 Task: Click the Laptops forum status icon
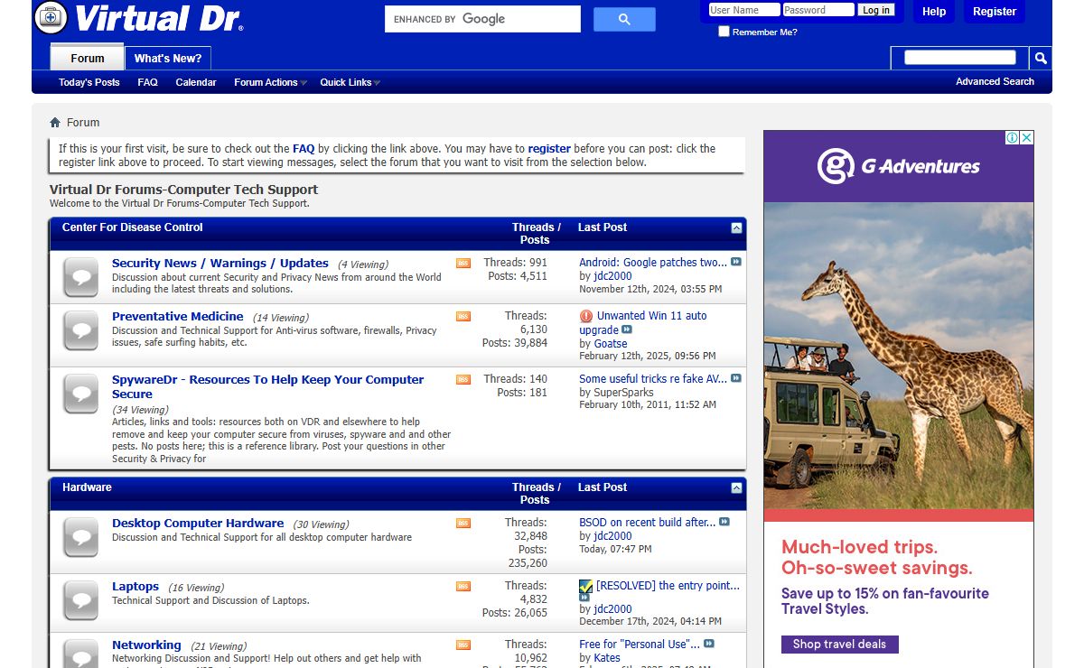pyautogui.click(x=81, y=600)
